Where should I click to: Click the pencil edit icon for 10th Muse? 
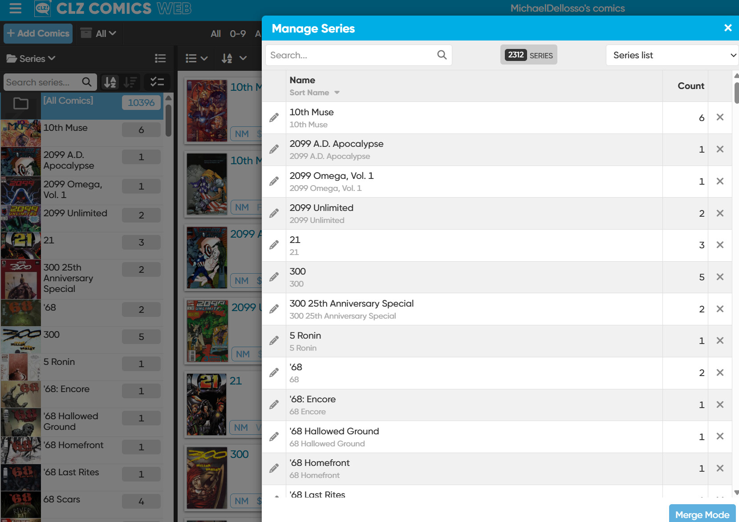[x=274, y=117]
